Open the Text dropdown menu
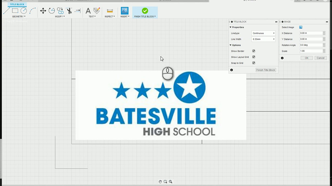 coord(92,17)
